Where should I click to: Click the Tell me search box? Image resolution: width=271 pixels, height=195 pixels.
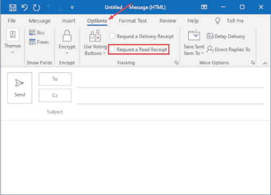click(x=235, y=21)
